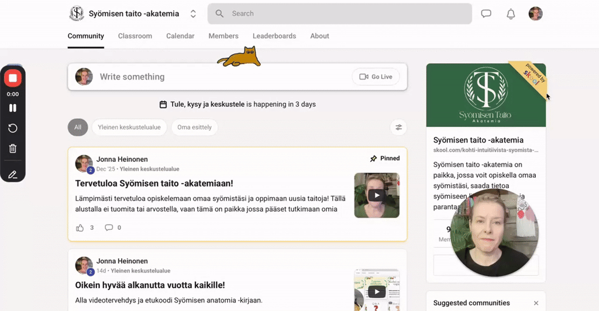
Task: Stop the screen recording
Action: 13,78
